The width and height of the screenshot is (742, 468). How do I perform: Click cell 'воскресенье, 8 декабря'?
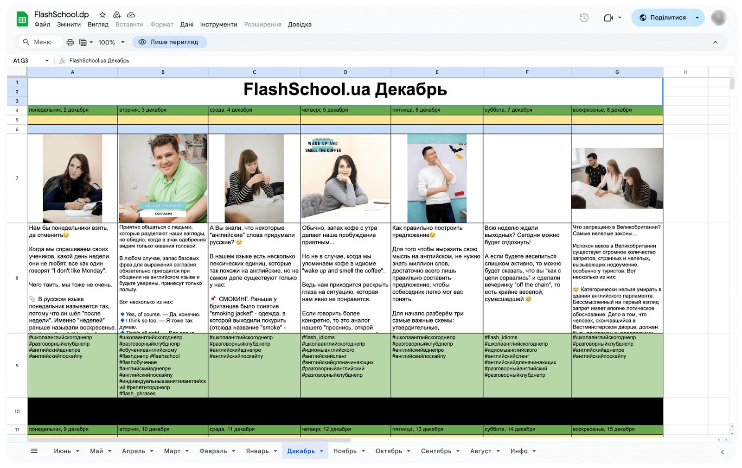tap(617, 110)
